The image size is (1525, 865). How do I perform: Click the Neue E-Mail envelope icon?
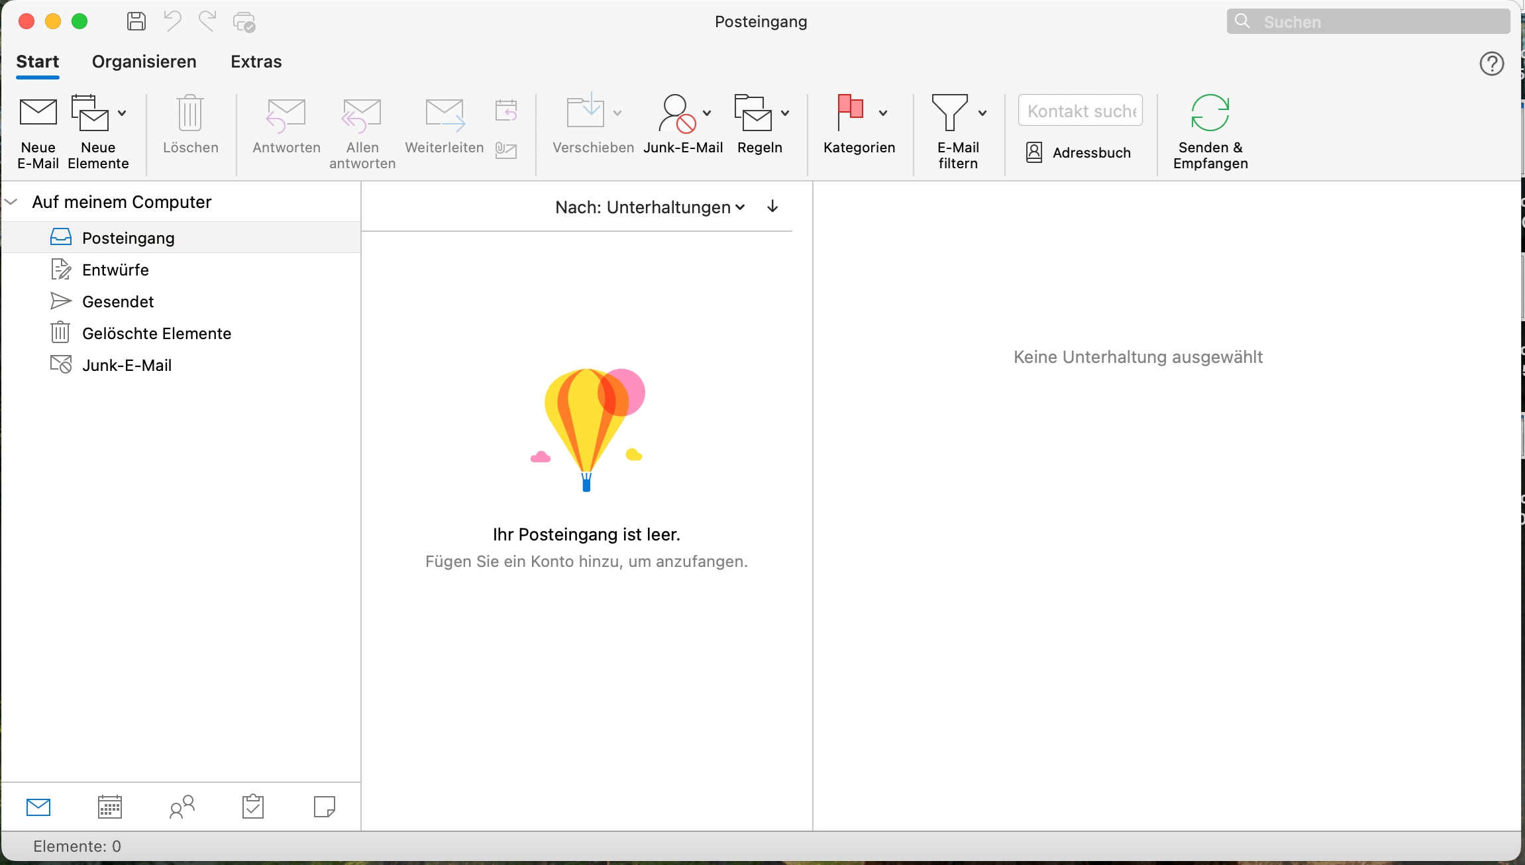[x=38, y=113]
